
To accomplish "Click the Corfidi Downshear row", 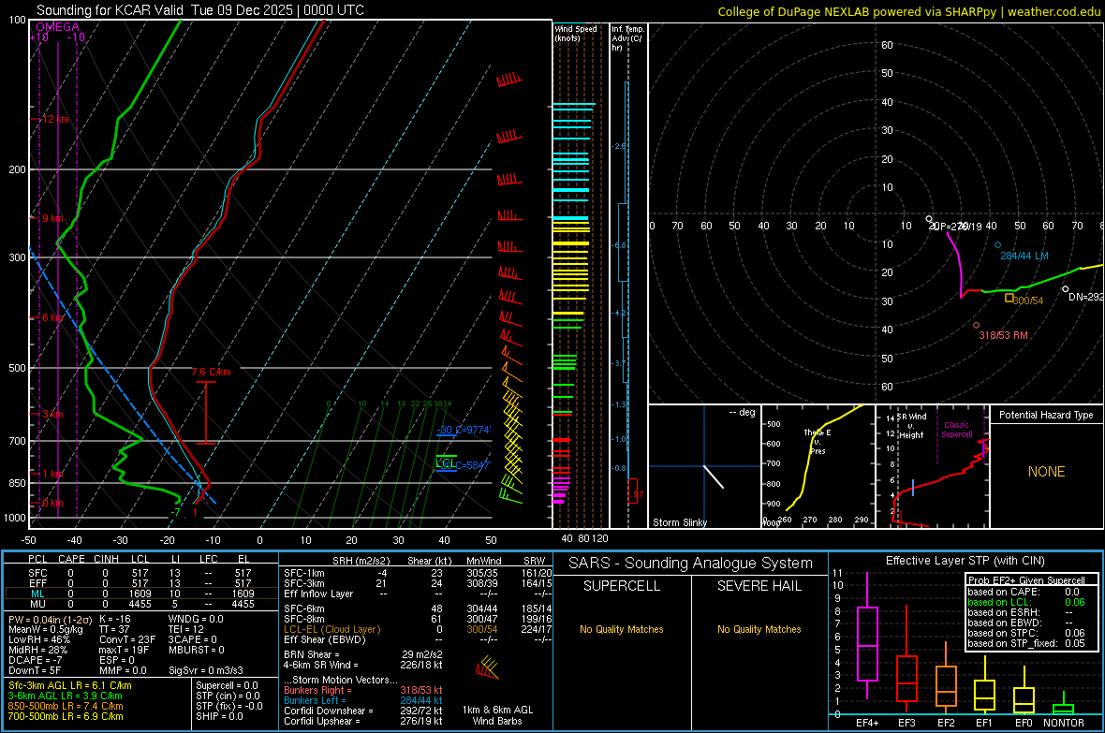I will pos(363,711).
